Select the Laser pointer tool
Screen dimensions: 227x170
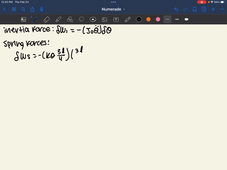(x=128, y=19)
